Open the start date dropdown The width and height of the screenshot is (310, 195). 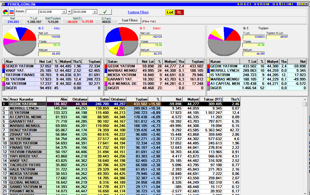coord(64,12)
